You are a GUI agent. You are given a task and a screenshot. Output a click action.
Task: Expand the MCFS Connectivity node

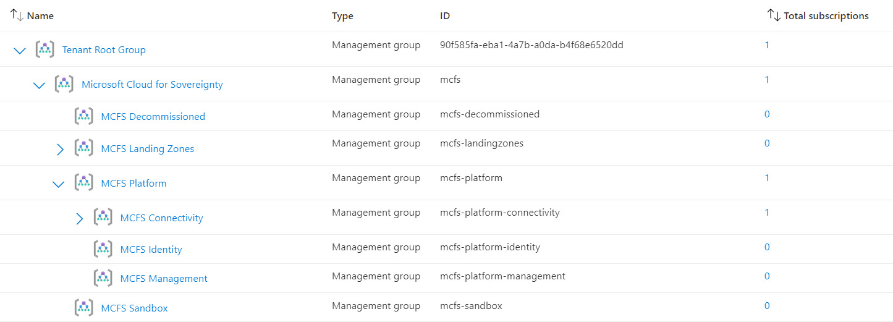pyautogui.click(x=79, y=218)
